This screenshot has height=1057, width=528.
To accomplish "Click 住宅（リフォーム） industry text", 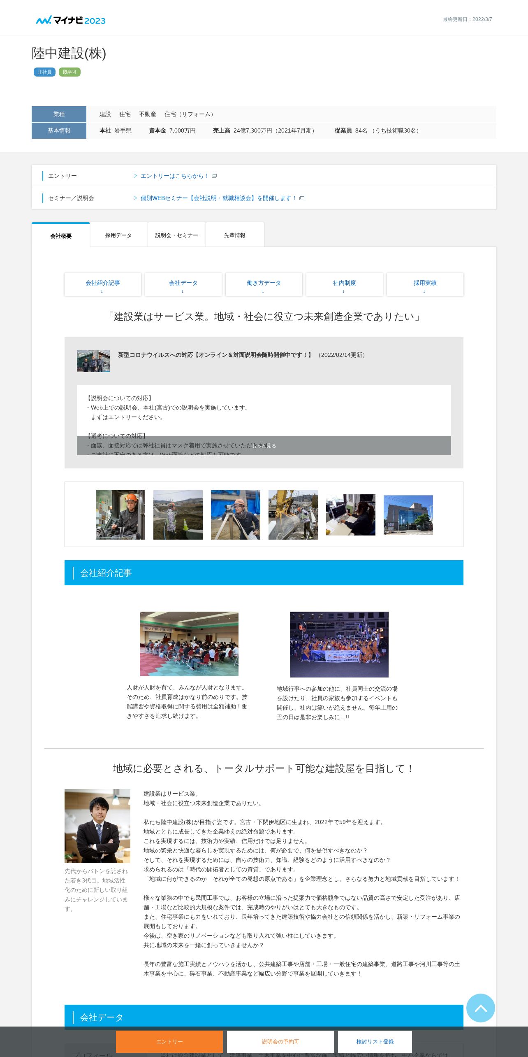I will tap(190, 114).
